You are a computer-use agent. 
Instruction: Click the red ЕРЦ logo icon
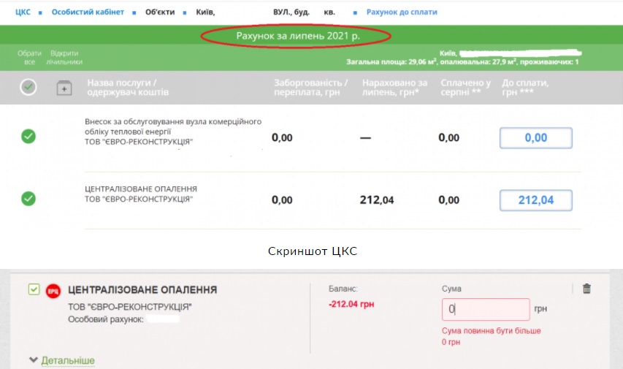click(53, 291)
